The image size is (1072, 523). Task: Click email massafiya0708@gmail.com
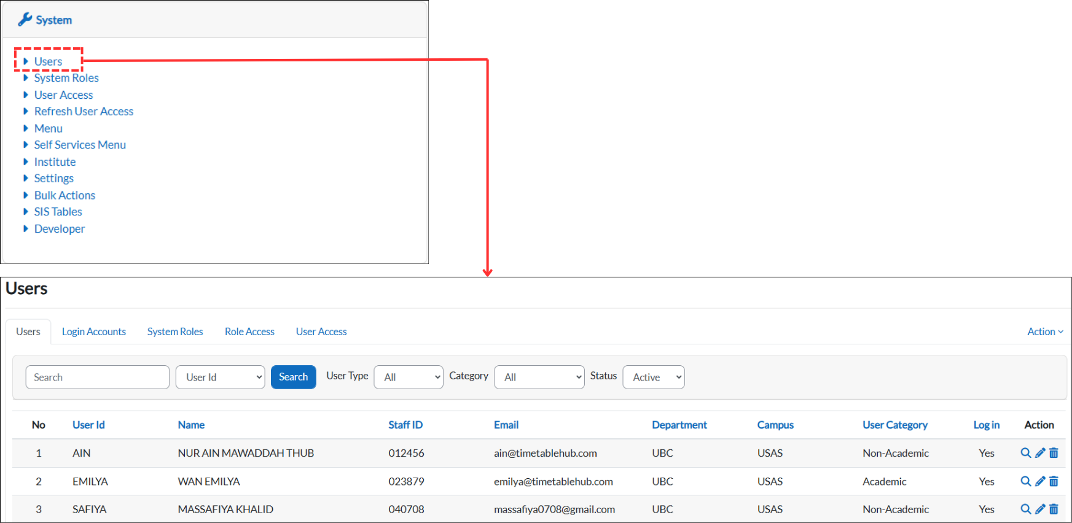tap(554, 509)
